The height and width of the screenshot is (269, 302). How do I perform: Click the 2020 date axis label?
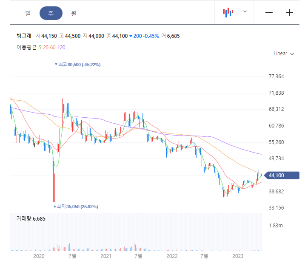click(39, 256)
